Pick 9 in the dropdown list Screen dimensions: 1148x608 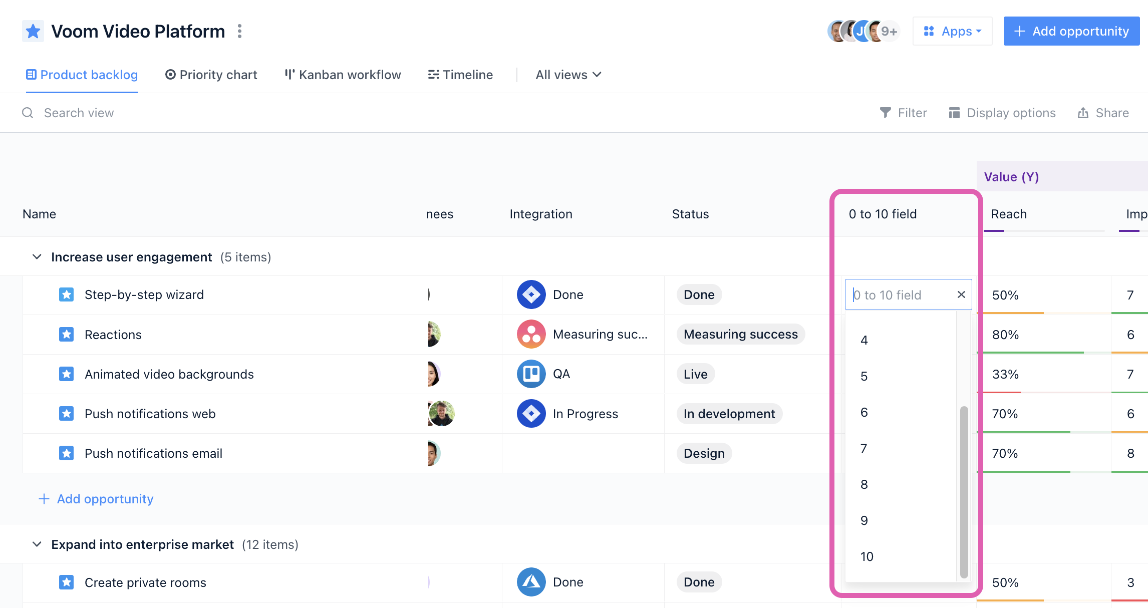[901, 520]
